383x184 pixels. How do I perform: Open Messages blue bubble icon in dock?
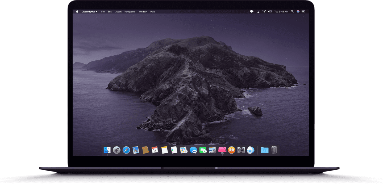coord(193,150)
